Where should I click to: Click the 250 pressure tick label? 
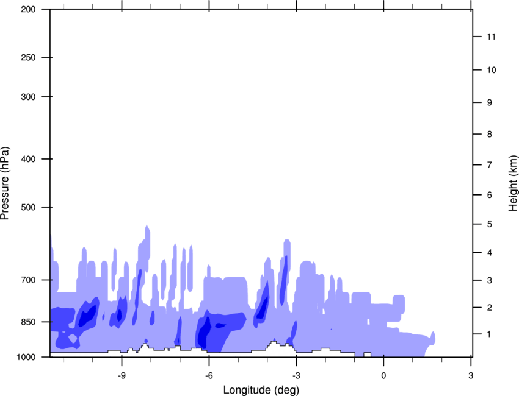[28, 57]
